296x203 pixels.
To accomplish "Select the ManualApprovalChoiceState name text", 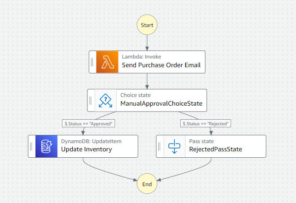I will click(x=161, y=104).
